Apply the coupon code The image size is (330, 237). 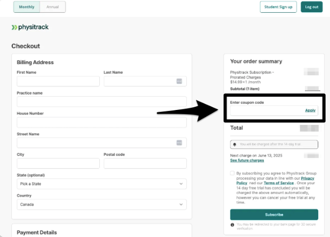(310, 110)
